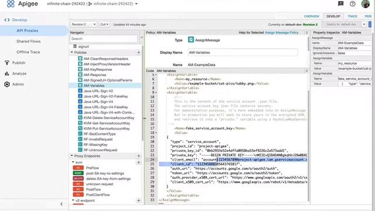Click the Java-URL-Sign-V4-FakeKey policy icon
Viewport: 375px width, 211px height.
pyautogui.click(x=80, y=107)
